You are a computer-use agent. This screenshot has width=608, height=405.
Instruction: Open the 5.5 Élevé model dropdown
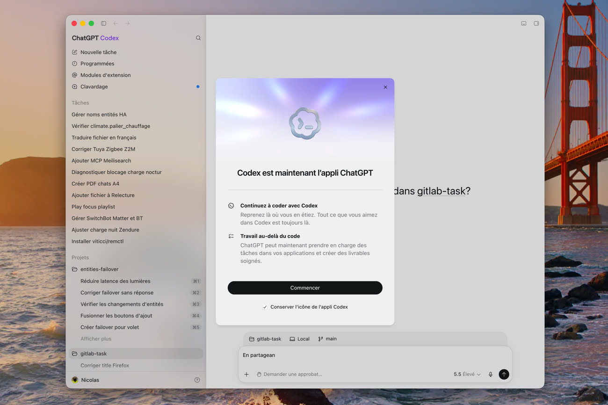click(467, 374)
